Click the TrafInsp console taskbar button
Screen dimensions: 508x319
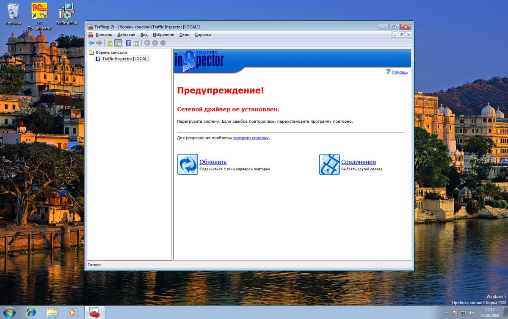[x=94, y=312]
